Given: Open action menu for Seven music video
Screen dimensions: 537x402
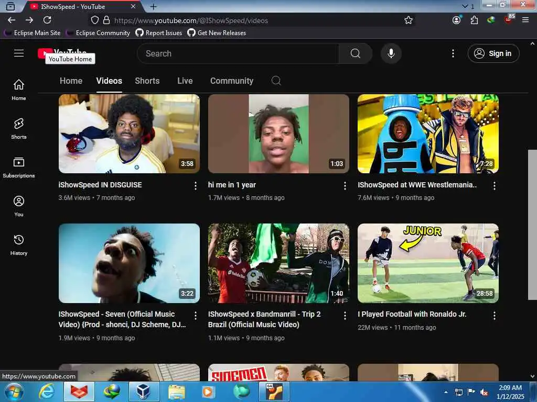Looking at the screenshot, I should 195,316.
